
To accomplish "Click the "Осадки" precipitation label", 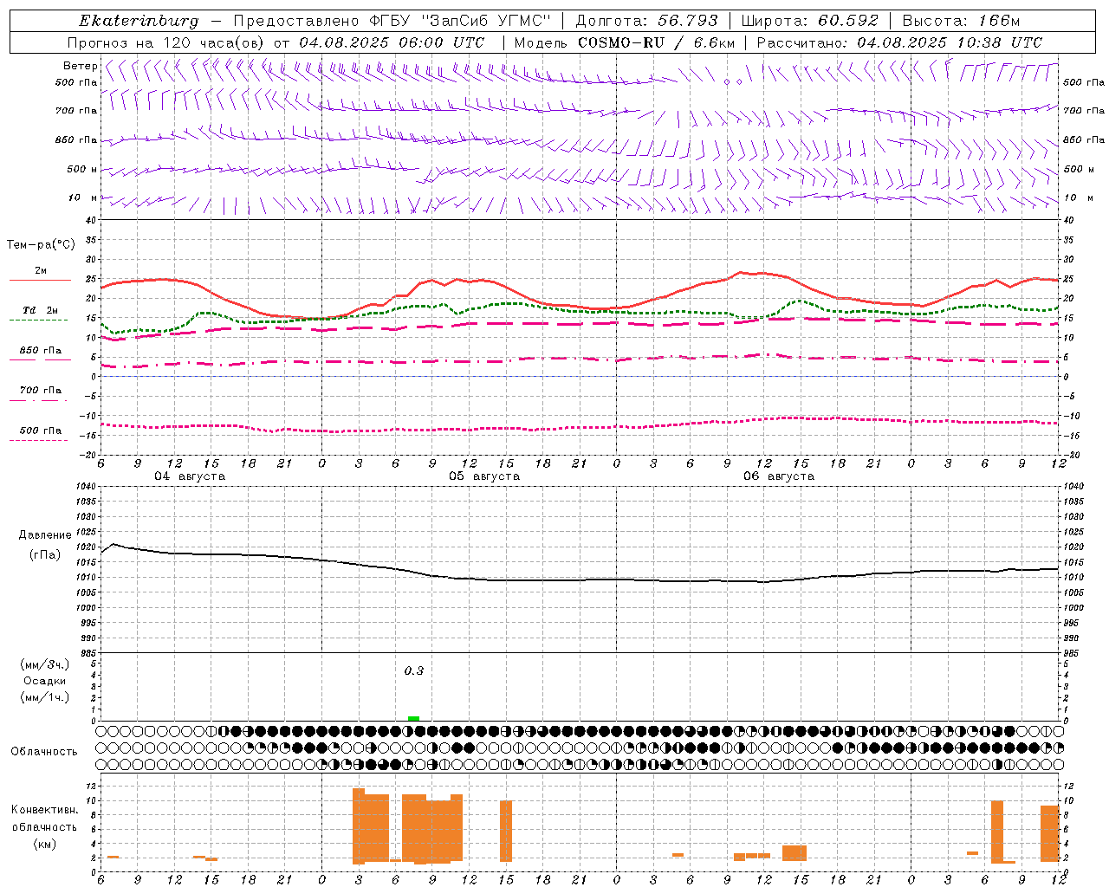I will pos(45,681).
